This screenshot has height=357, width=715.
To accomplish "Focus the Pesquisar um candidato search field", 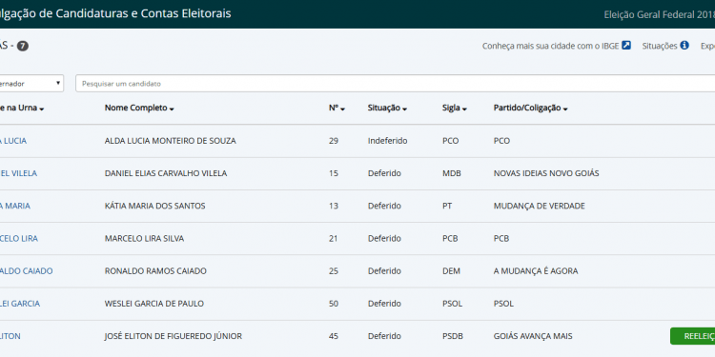I will (395, 84).
